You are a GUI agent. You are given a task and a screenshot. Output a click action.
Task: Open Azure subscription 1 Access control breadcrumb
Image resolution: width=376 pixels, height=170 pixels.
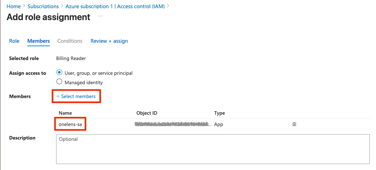click(x=115, y=6)
